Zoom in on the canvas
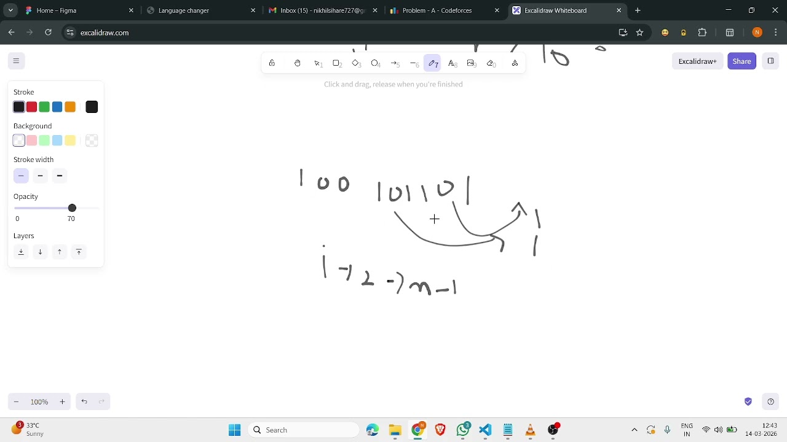Screen dimensions: 787x442 click(62, 401)
